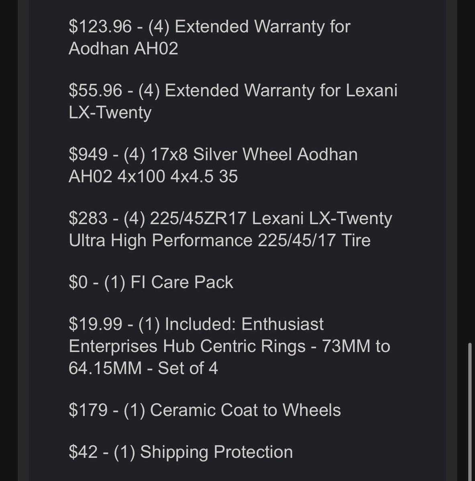Screen dimensions: 475x481
Task: Click the $949 wheel price
Action: pos(88,155)
